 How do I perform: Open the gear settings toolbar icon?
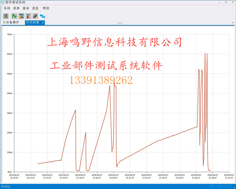coord(35,16)
